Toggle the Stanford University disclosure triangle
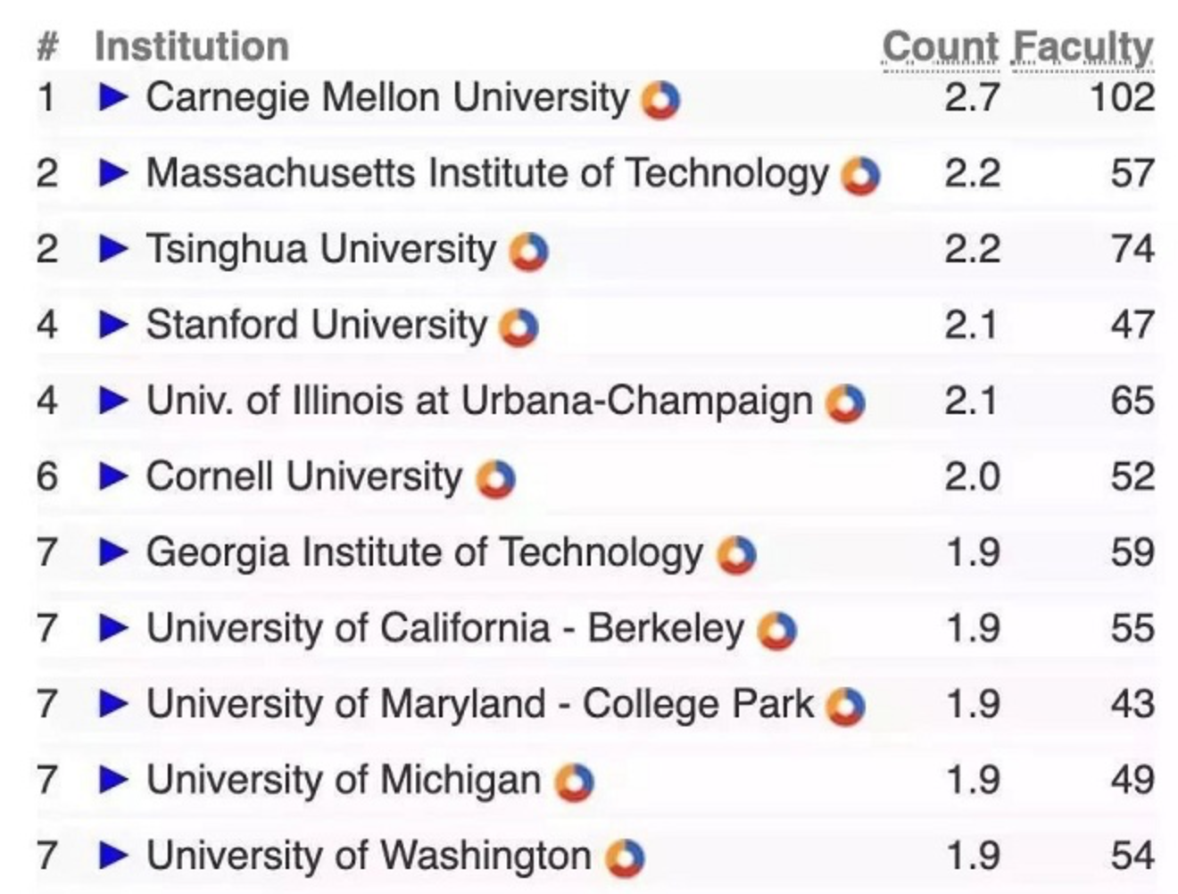This screenshot has width=1178, height=894. (113, 325)
